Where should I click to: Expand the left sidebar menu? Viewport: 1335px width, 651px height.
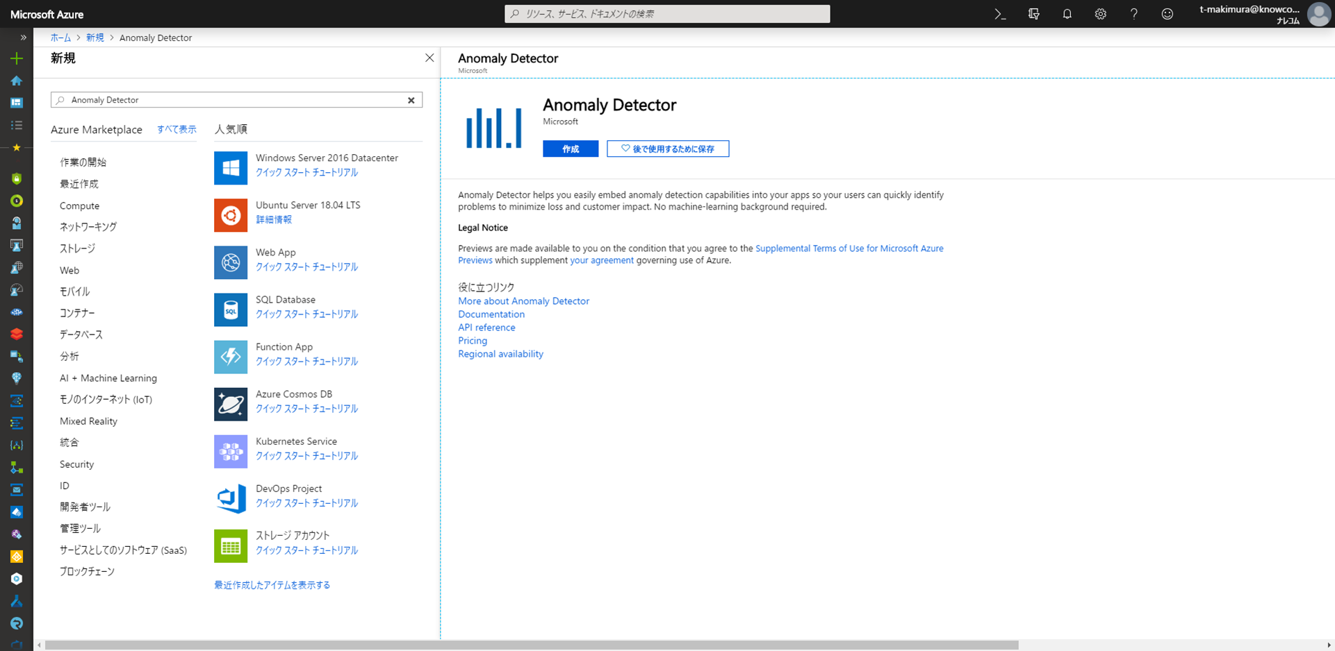[x=23, y=37]
